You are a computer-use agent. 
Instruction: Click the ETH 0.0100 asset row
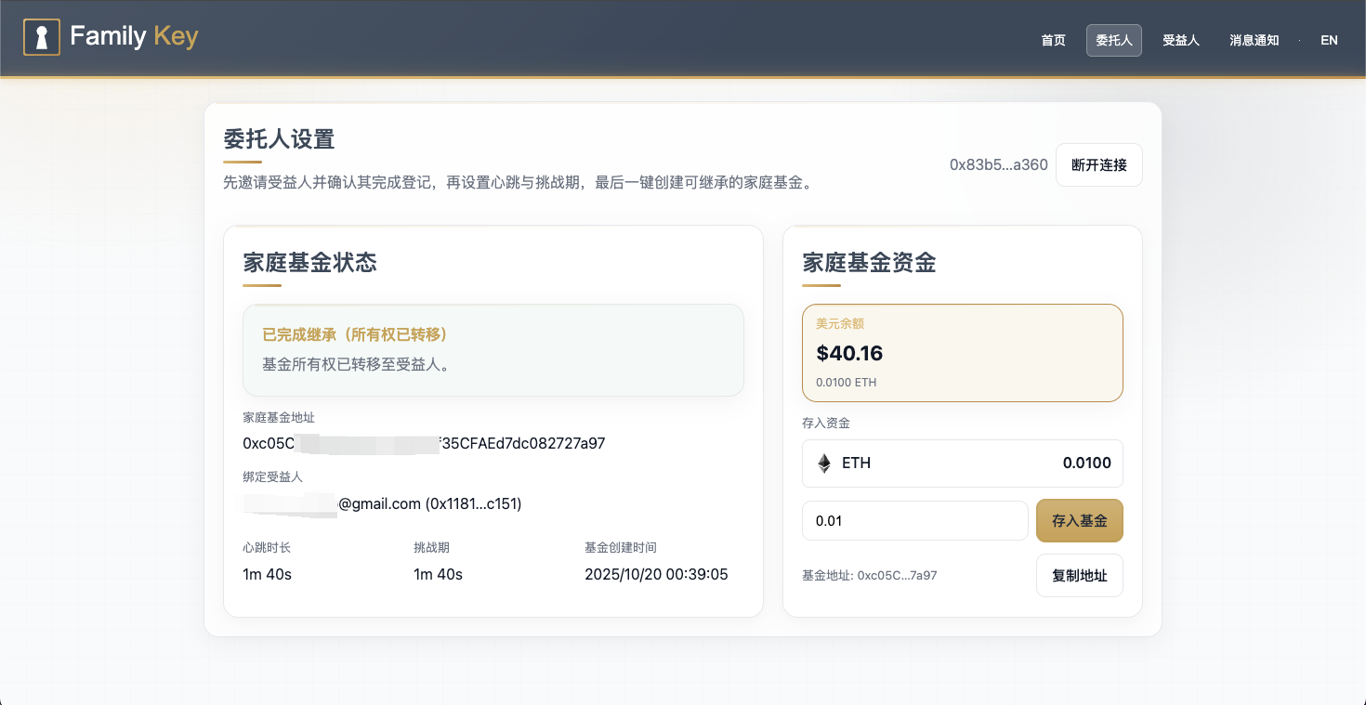(x=962, y=463)
